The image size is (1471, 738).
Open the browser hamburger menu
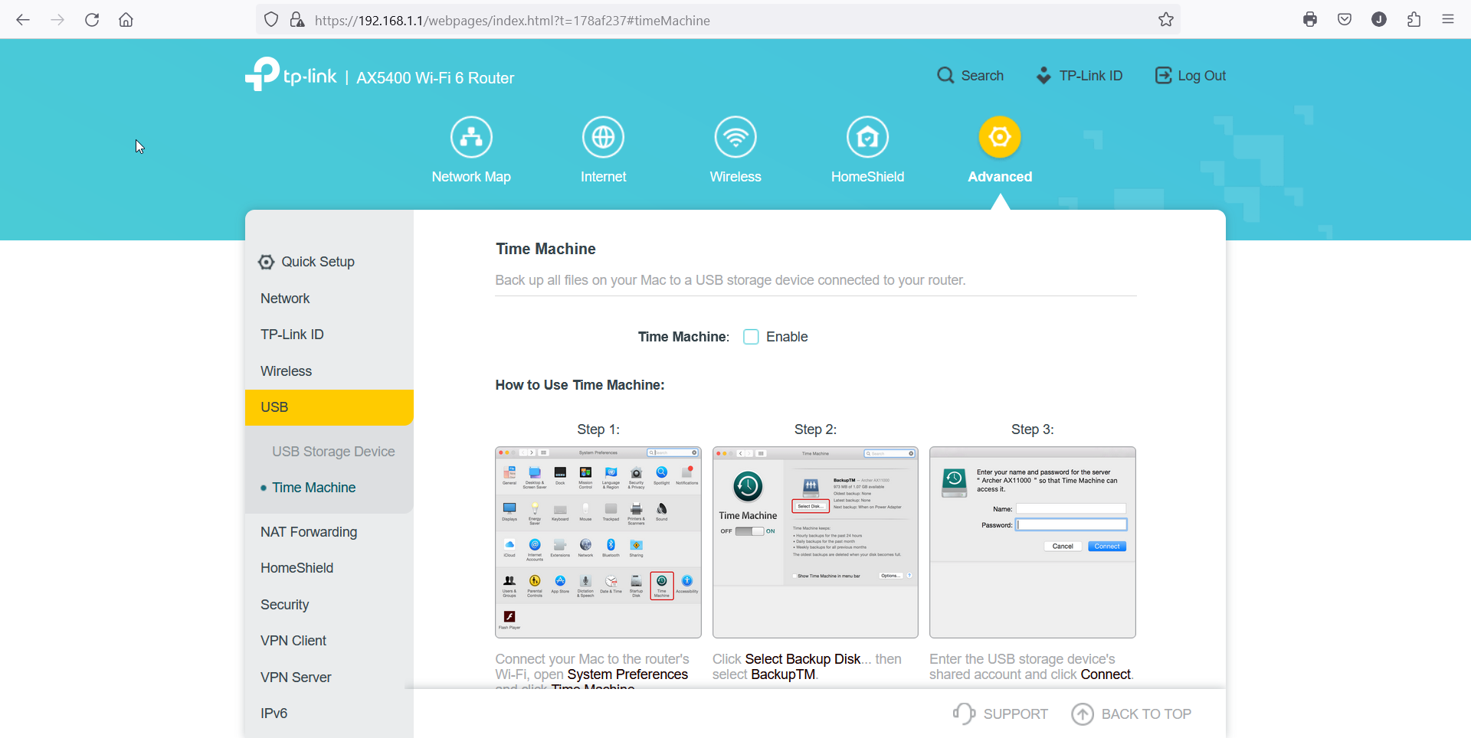tap(1448, 20)
